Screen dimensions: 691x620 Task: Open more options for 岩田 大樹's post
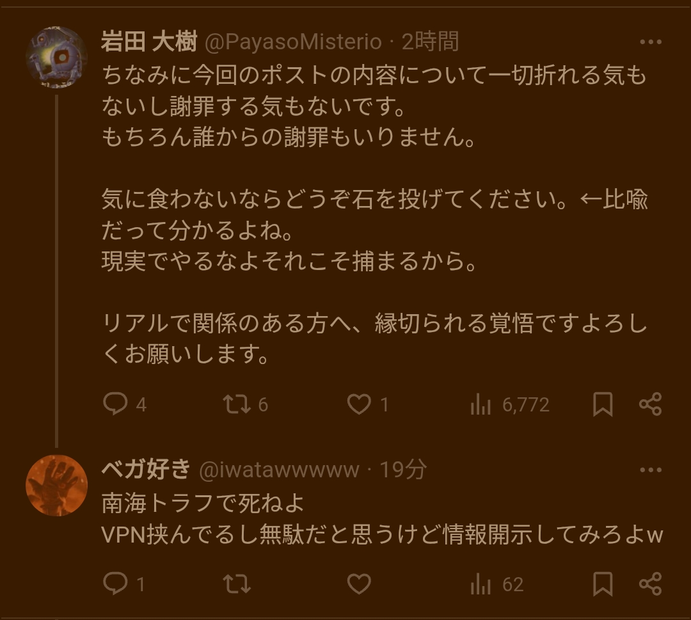pyautogui.click(x=650, y=43)
